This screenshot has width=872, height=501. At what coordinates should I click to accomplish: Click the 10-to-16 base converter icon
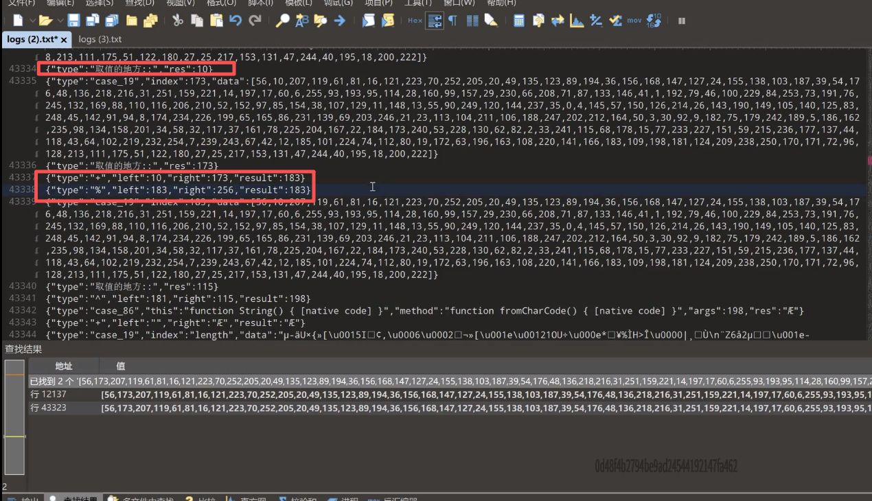654,21
